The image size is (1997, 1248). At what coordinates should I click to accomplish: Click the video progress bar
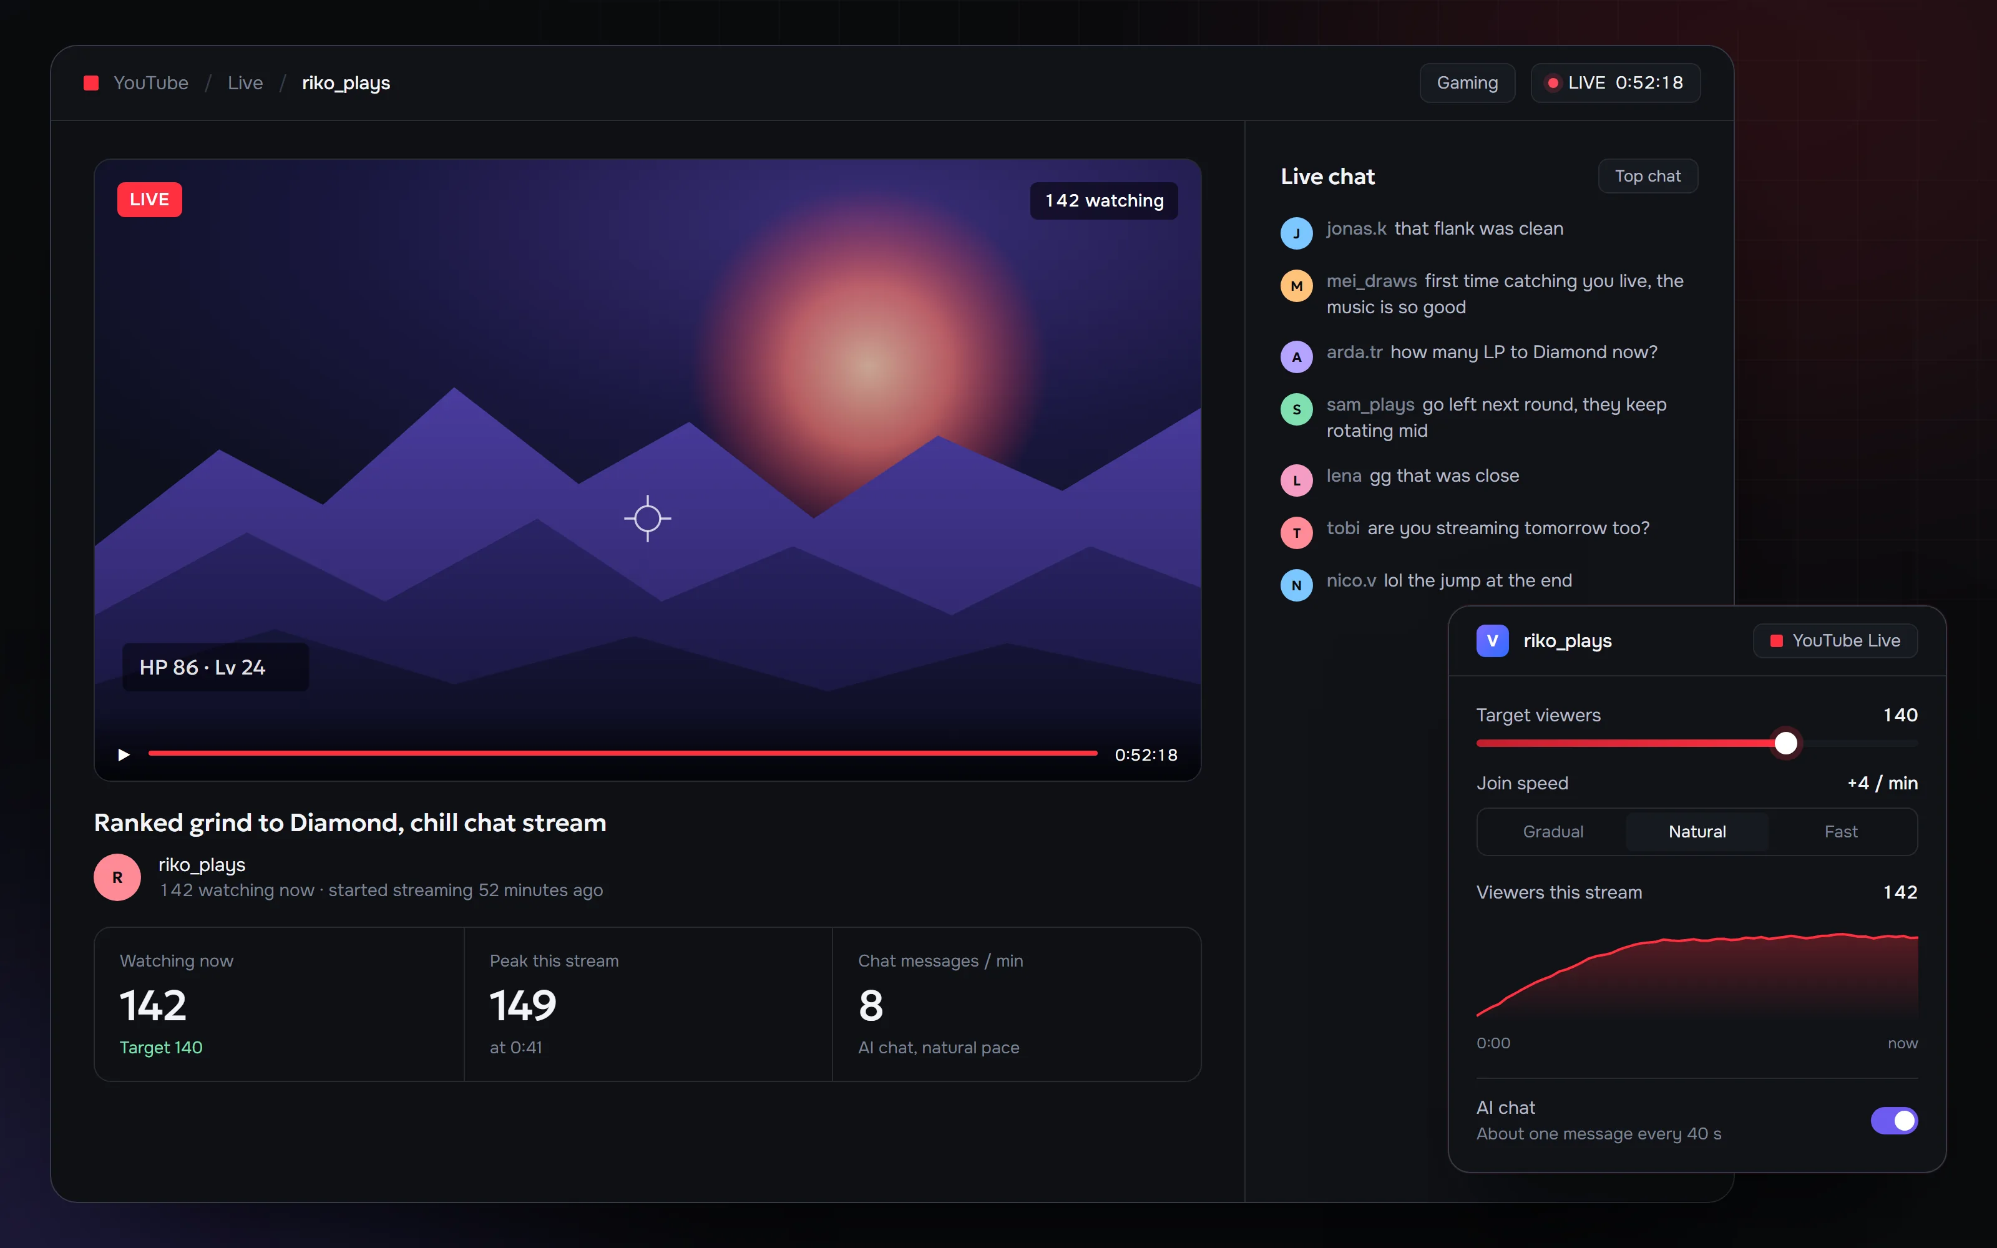pyautogui.click(x=623, y=753)
